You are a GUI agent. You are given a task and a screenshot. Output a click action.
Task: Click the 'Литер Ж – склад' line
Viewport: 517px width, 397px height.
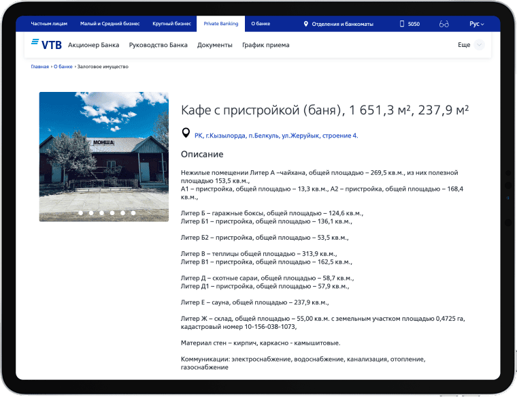pyautogui.click(x=323, y=319)
